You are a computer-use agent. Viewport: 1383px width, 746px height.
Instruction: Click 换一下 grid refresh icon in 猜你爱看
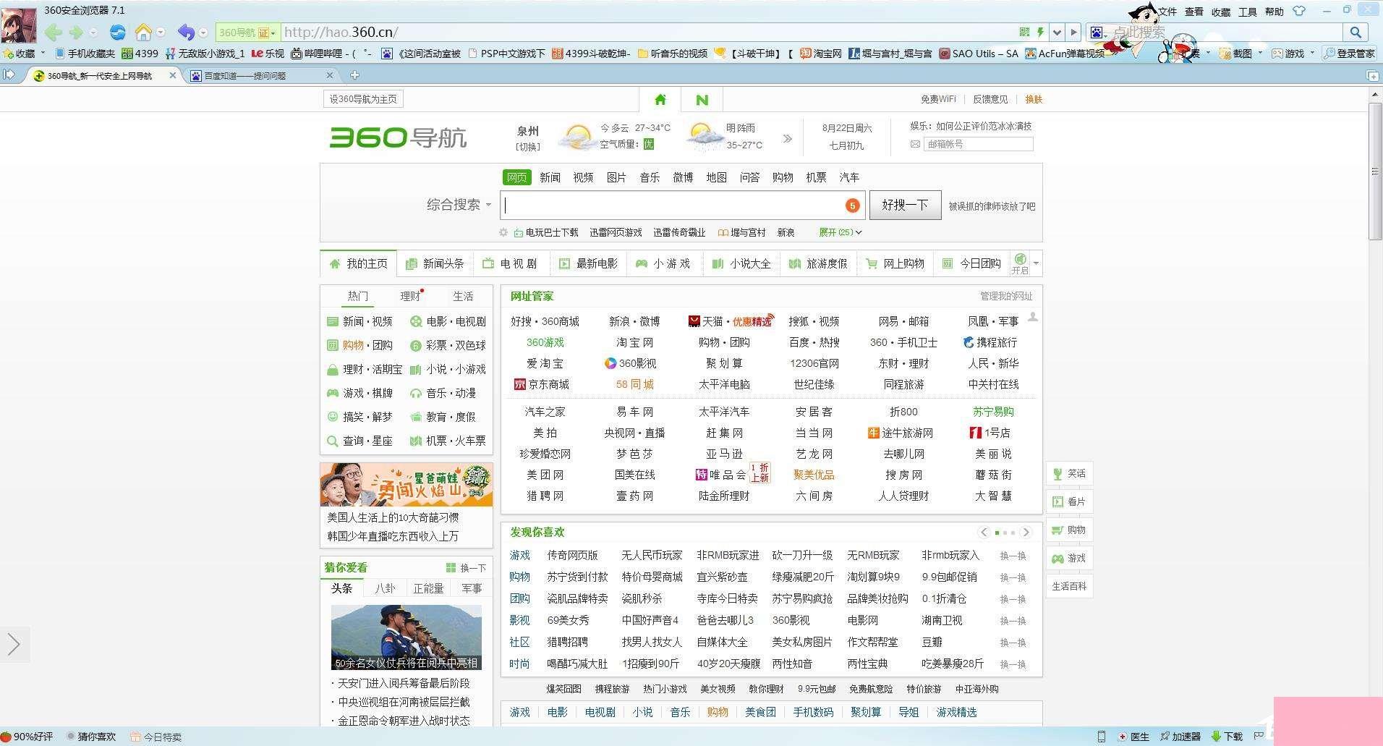tap(451, 568)
